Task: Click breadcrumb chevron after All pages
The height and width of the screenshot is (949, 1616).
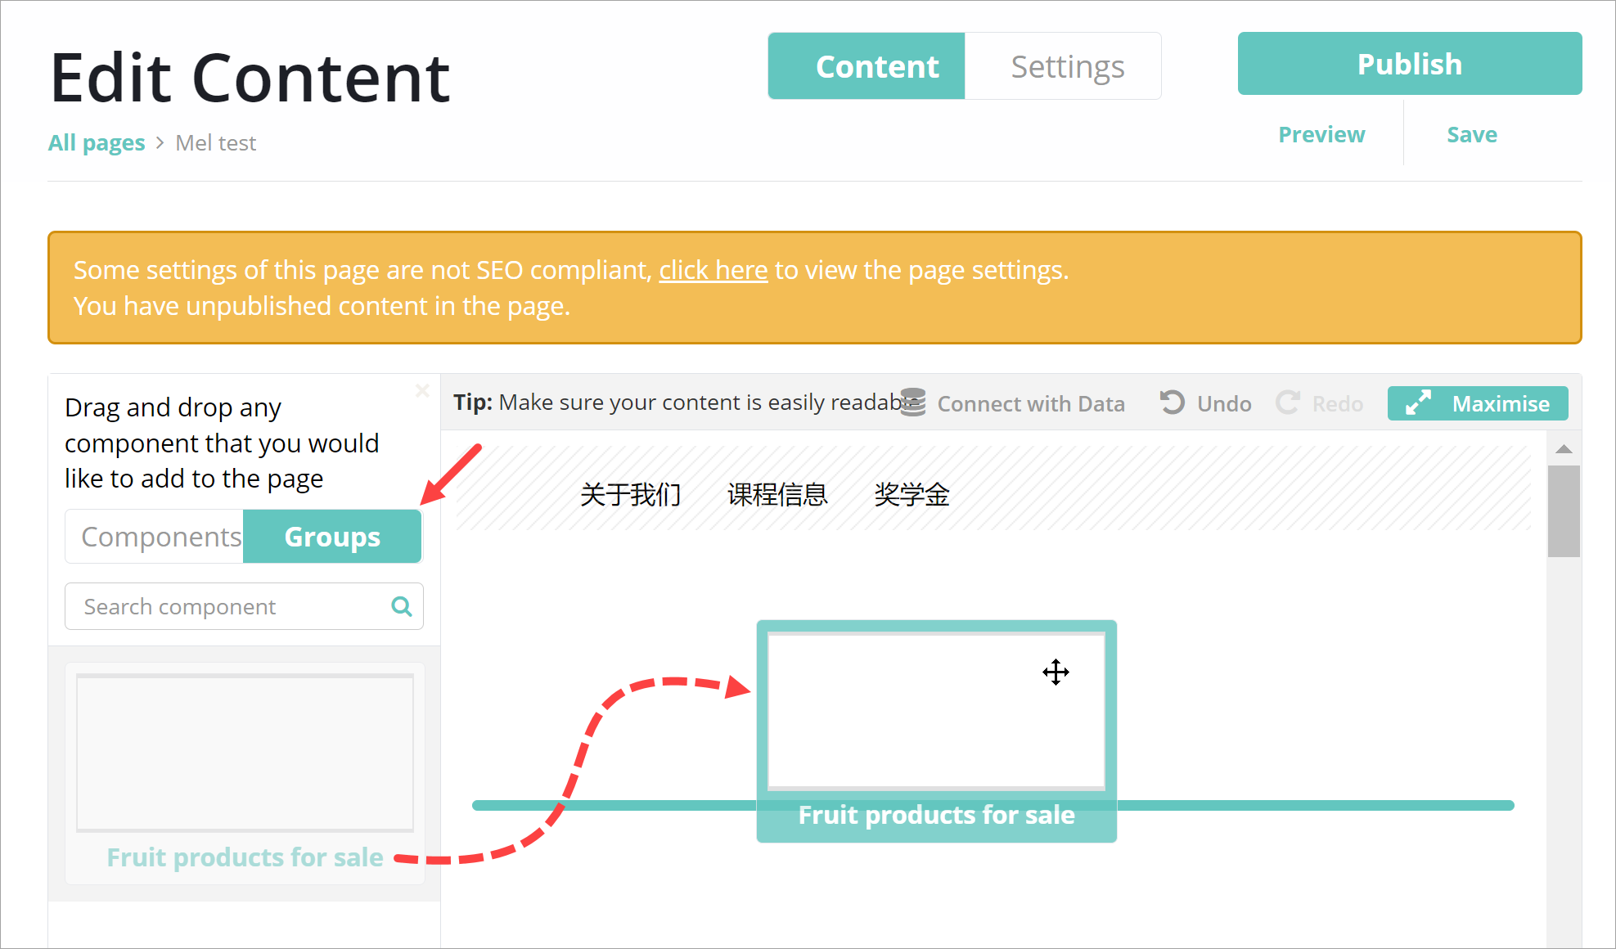Action: pyautogui.click(x=160, y=143)
